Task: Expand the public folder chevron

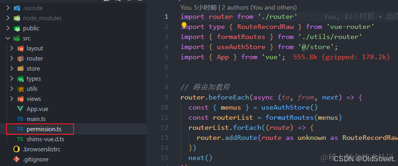Action: 8,28
